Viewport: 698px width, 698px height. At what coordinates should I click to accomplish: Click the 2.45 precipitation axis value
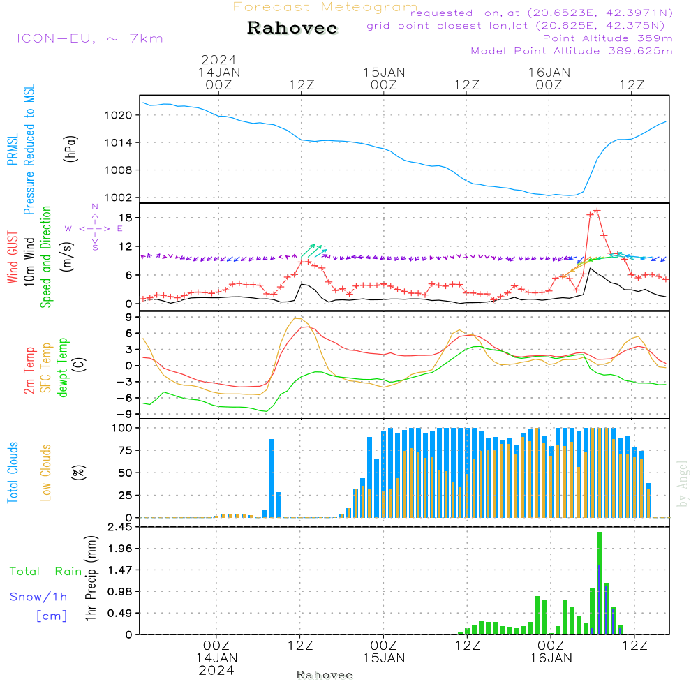[120, 527]
